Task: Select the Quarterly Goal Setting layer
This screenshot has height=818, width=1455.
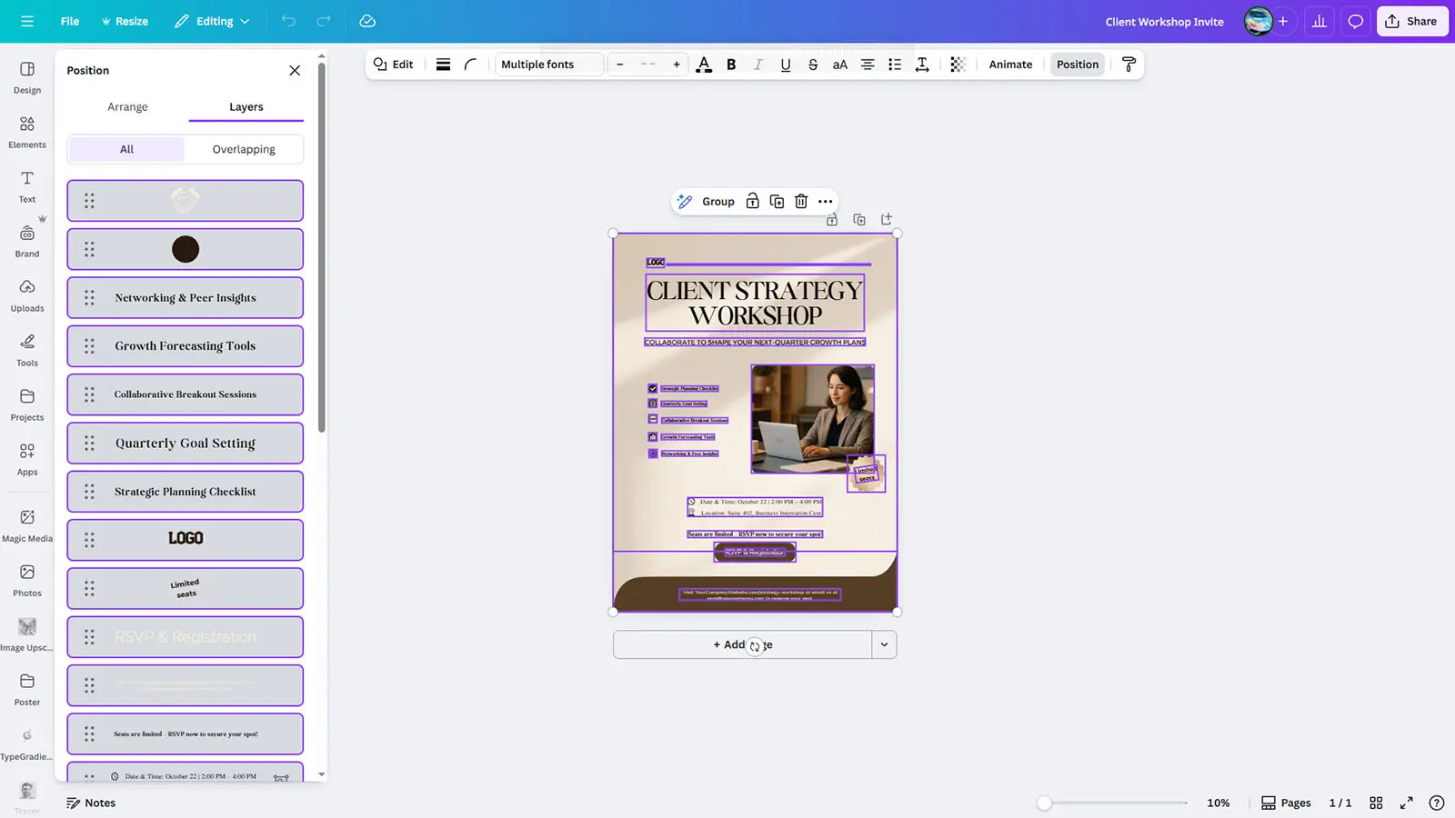Action: pyautogui.click(x=186, y=443)
